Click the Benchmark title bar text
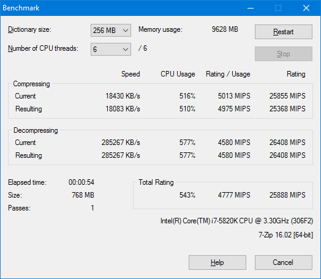Viewport: 321px width, 279px height. [x=21, y=8]
